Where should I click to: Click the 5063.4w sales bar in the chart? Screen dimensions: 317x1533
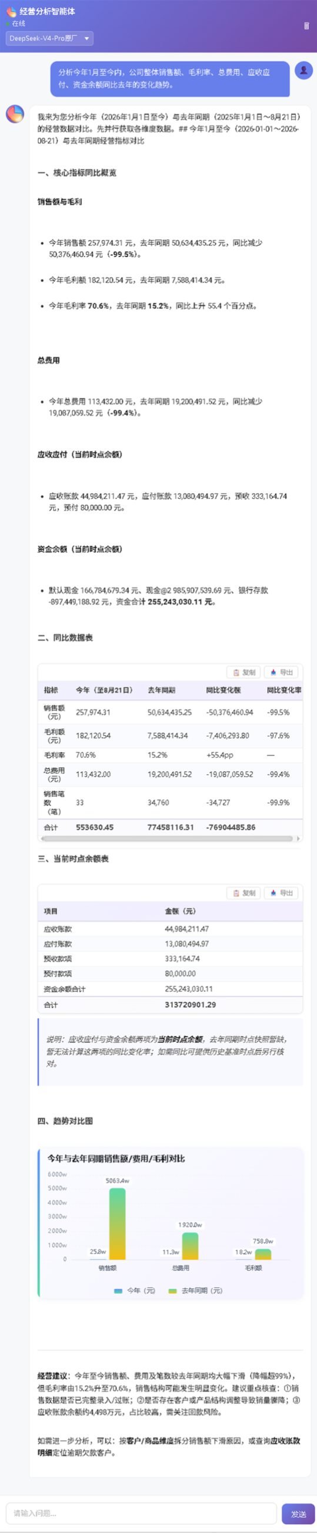tap(118, 1223)
